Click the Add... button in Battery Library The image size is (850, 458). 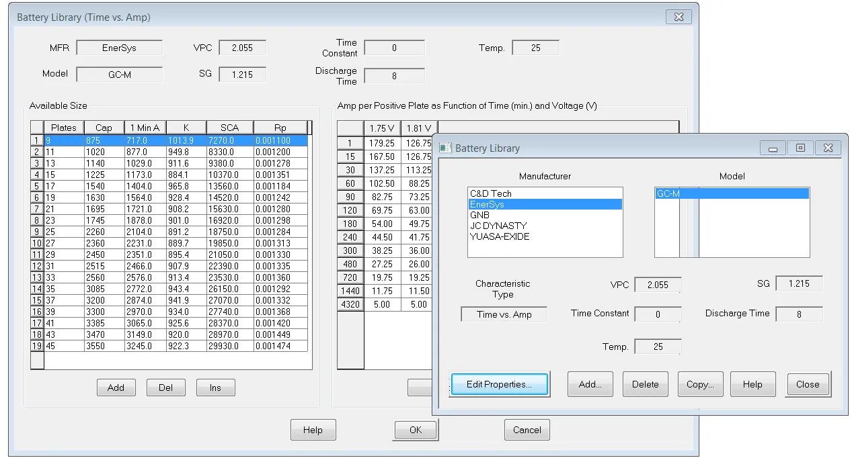(590, 384)
